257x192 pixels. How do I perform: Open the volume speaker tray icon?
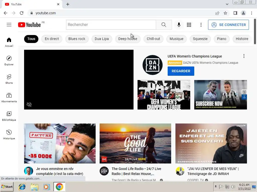point(233,186)
